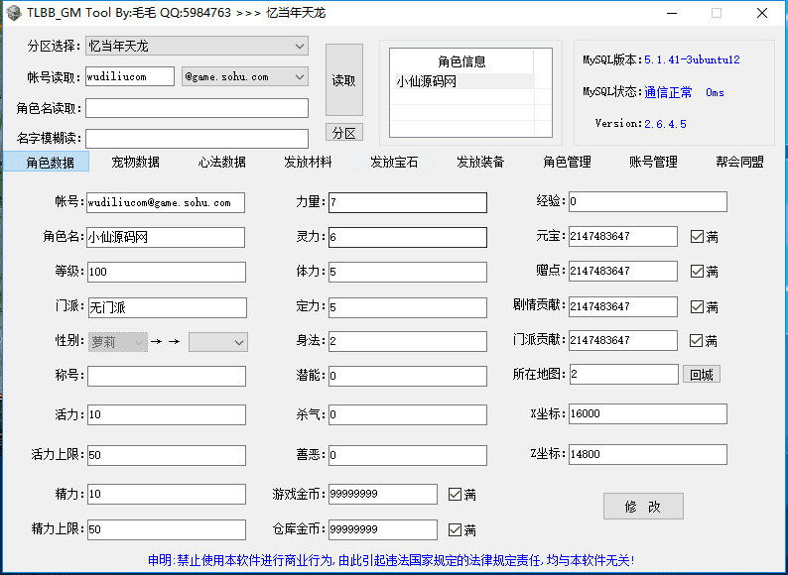Viewport: 788px width, 575px height.
Task: Open the empty target gender dropdown
Action: pyautogui.click(x=218, y=342)
